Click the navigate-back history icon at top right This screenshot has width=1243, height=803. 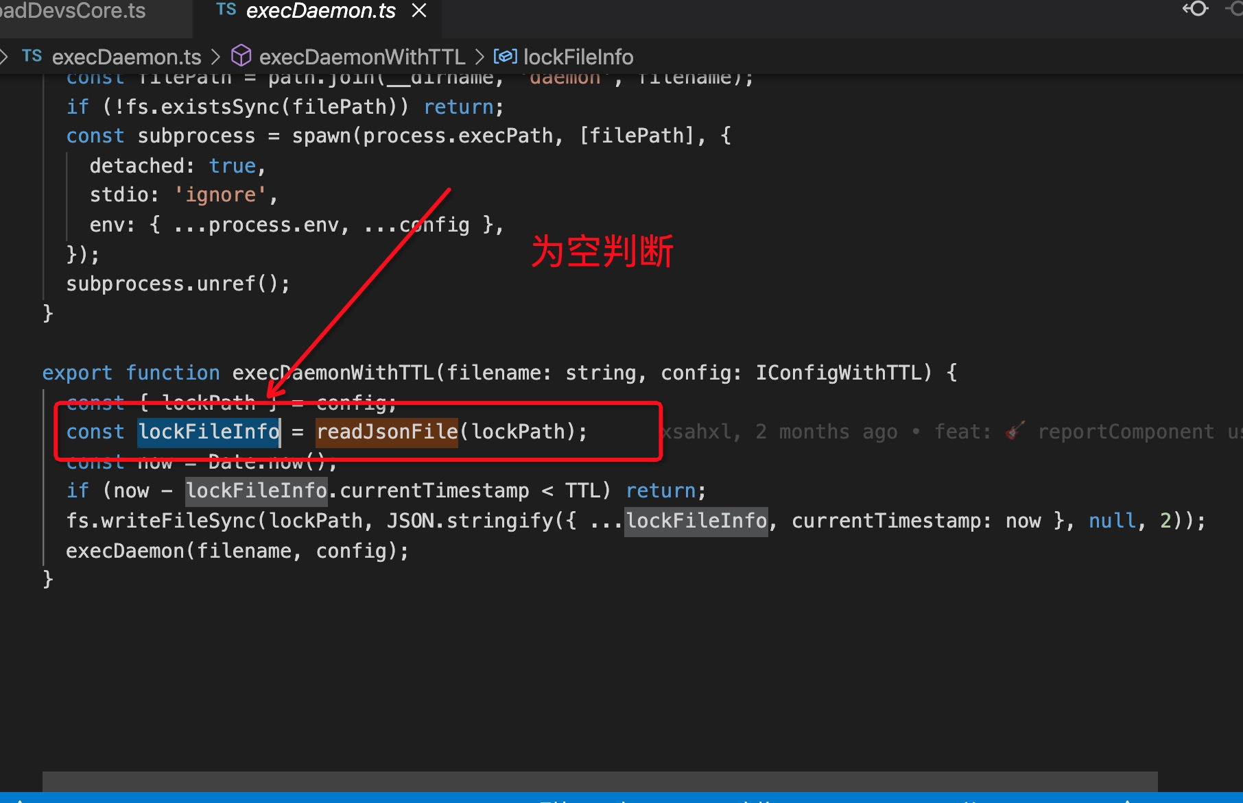coord(1194,10)
